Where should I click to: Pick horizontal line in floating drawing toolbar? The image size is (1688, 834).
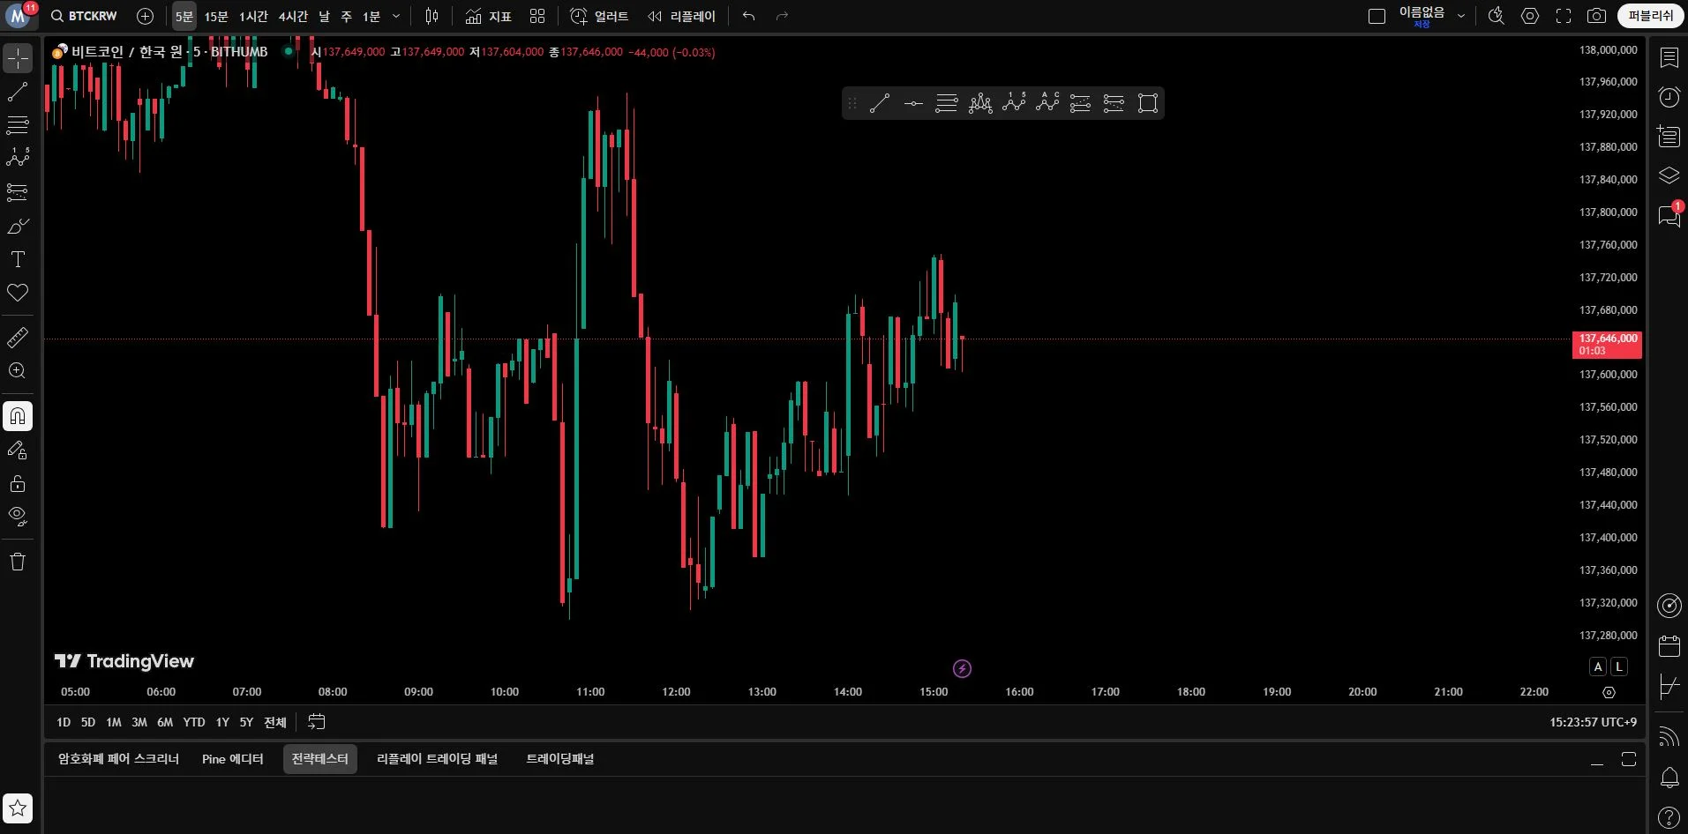[913, 103]
